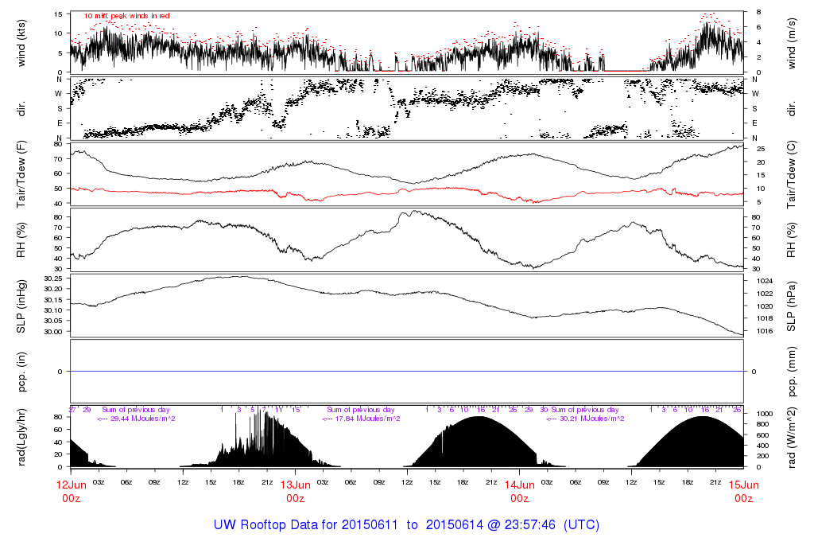Select the 15Jun 00z date label
814x557 pixels.
[743, 491]
